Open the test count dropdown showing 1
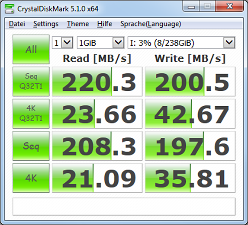This screenshot has width=248, height=225. pos(62,43)
